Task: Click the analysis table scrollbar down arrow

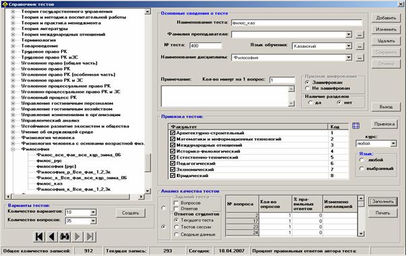Action: pos(361,233)
